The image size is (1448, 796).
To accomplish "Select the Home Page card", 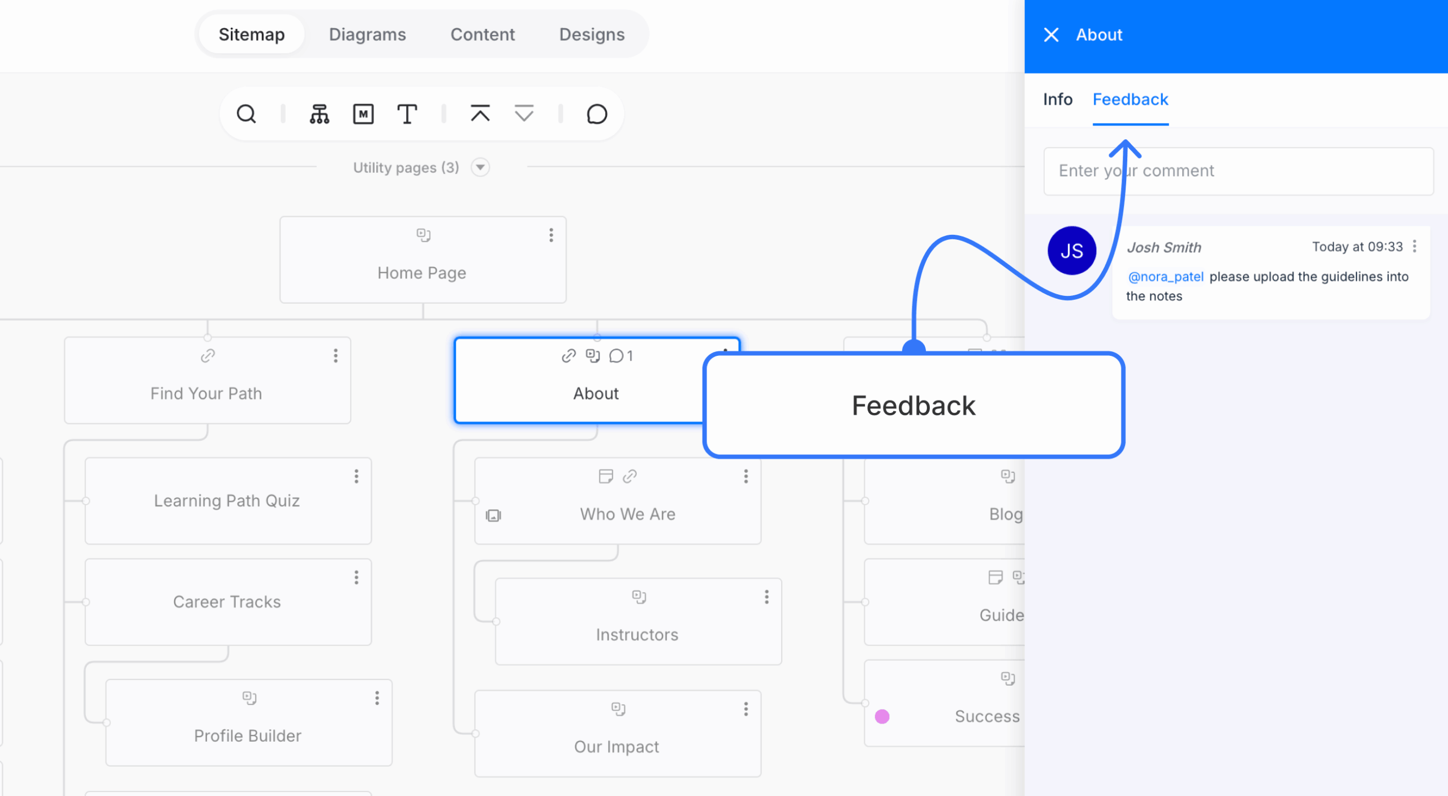I will pyautogui.click(x=423, y=260).
